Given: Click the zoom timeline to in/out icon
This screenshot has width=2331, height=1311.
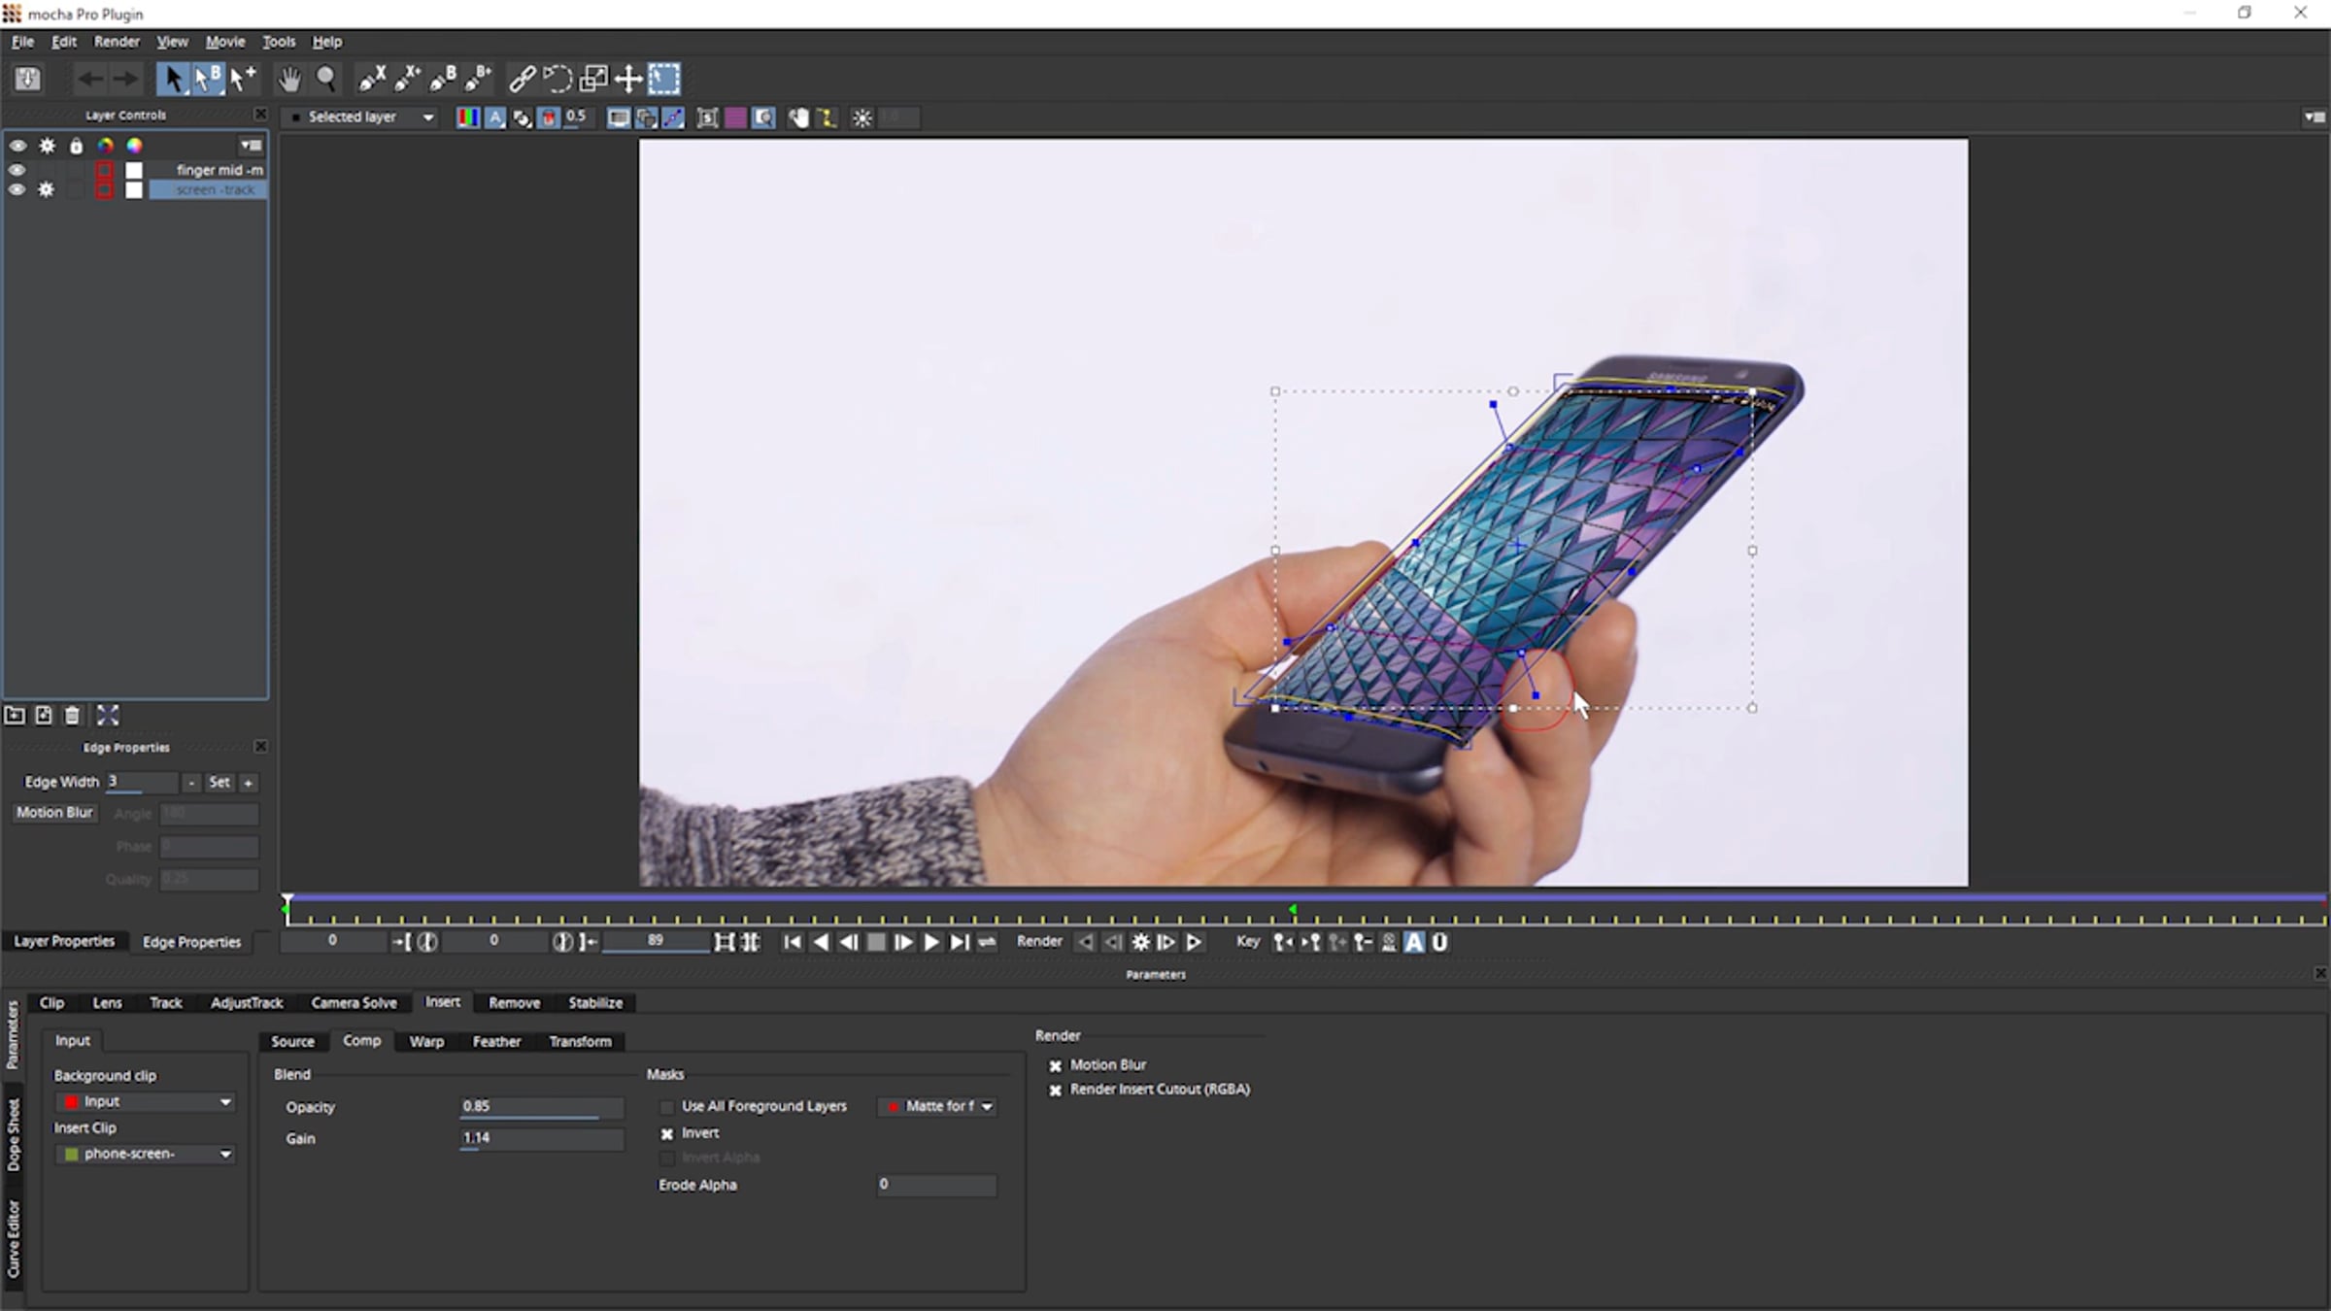Looking at the screenshot, I should coord(725,942).
